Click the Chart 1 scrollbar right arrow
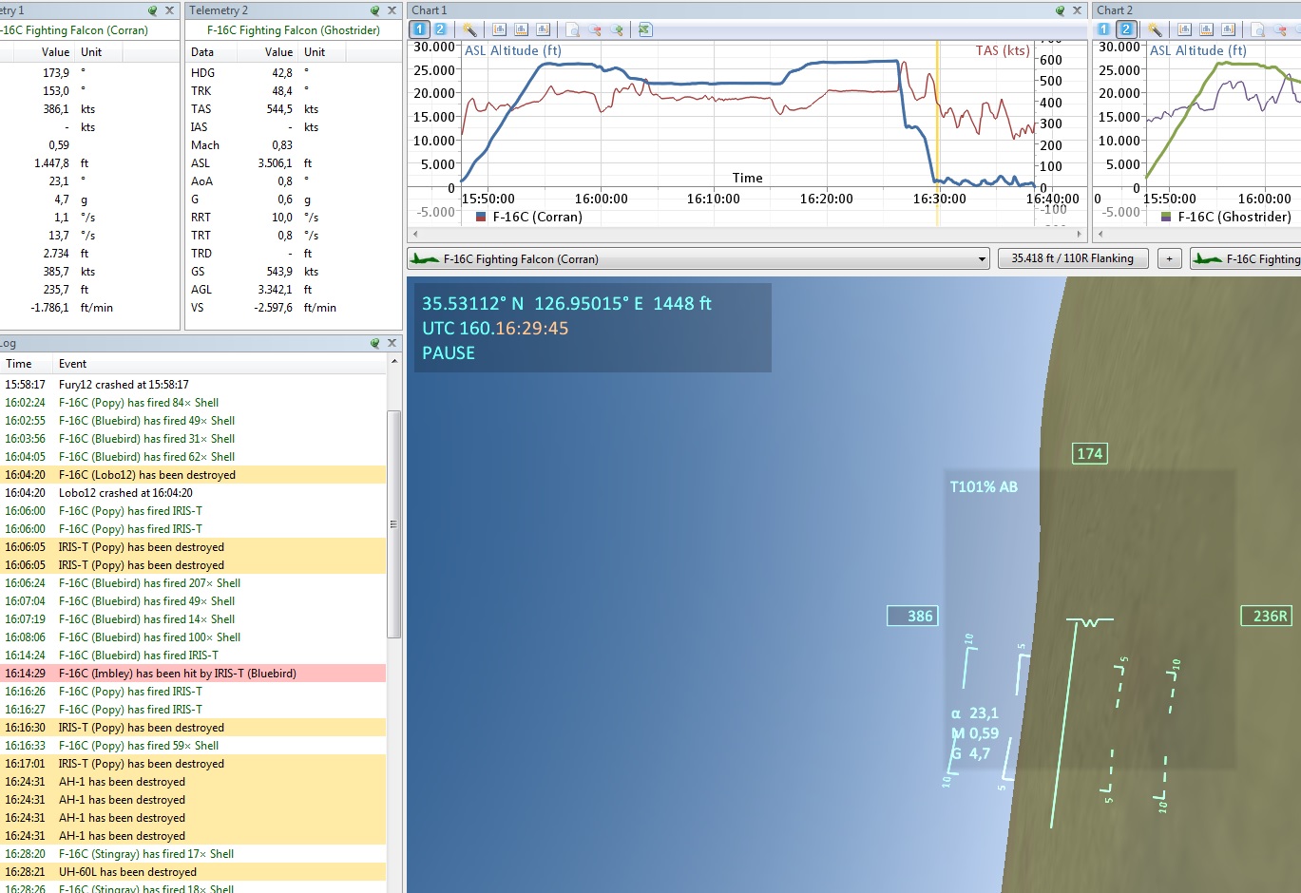Viewport: 1301px width, 893px height. point(1080,234)
